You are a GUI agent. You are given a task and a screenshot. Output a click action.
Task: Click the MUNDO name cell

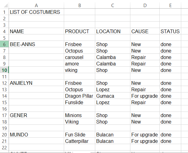(19, 135)
